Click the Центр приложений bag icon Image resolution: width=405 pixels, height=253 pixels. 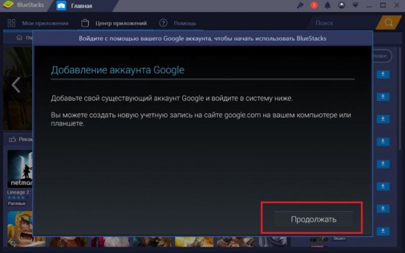85,23
